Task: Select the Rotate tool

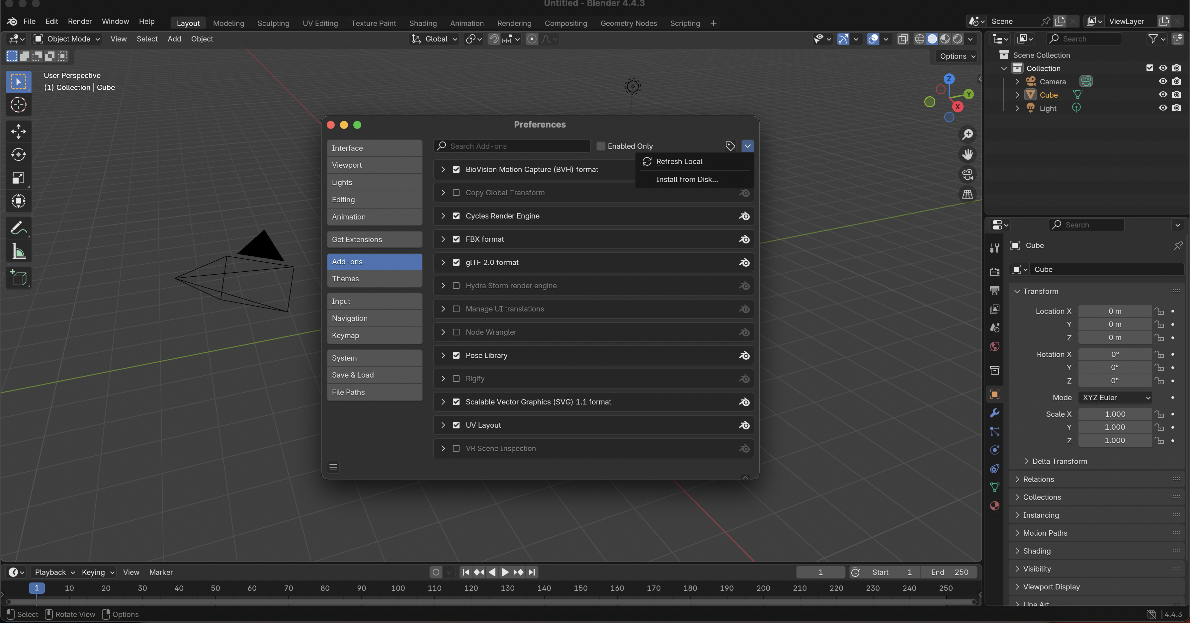Action: [x=19, y=154]
